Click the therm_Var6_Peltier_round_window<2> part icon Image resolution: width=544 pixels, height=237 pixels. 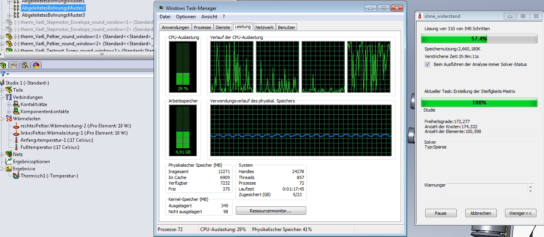[9, 44]
